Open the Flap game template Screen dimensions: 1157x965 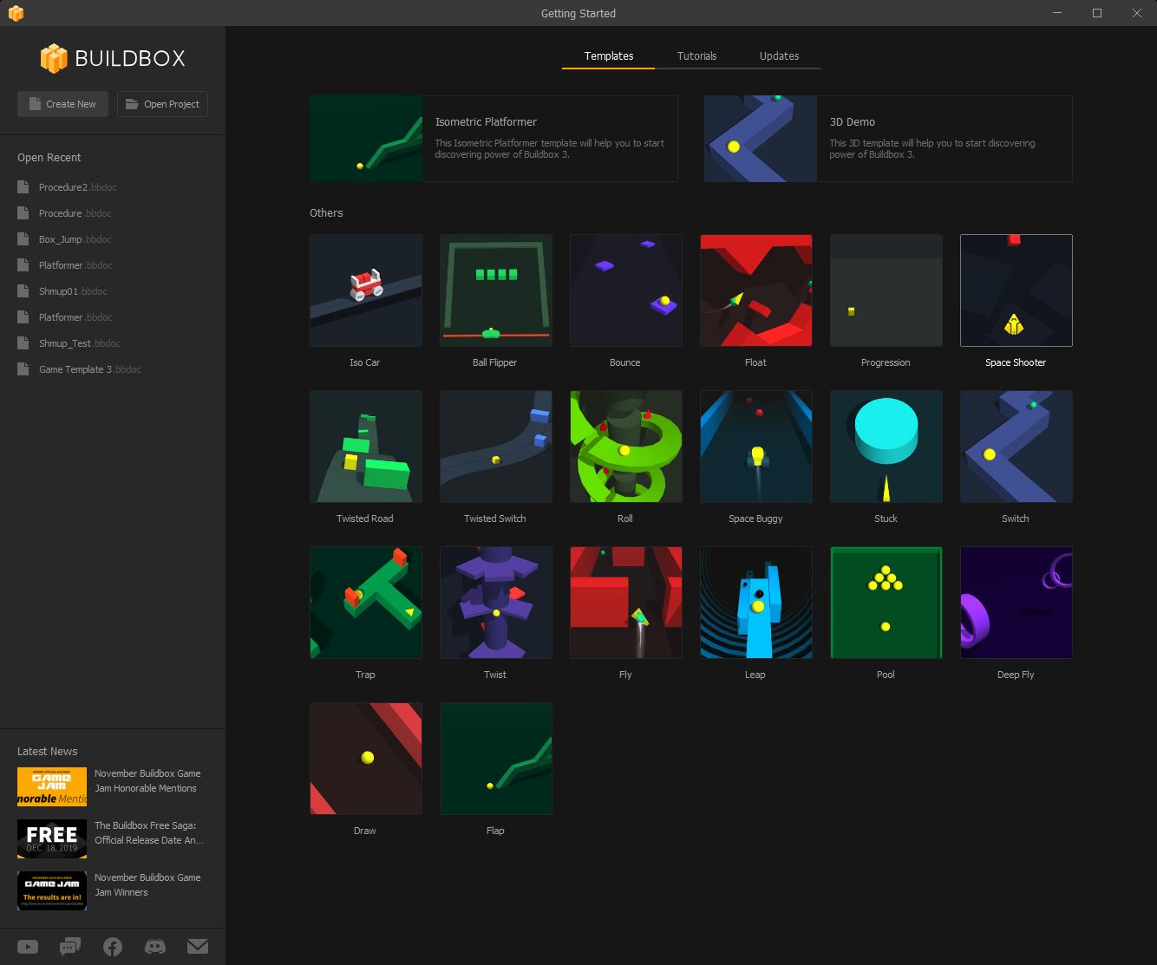tap(495, 759)
